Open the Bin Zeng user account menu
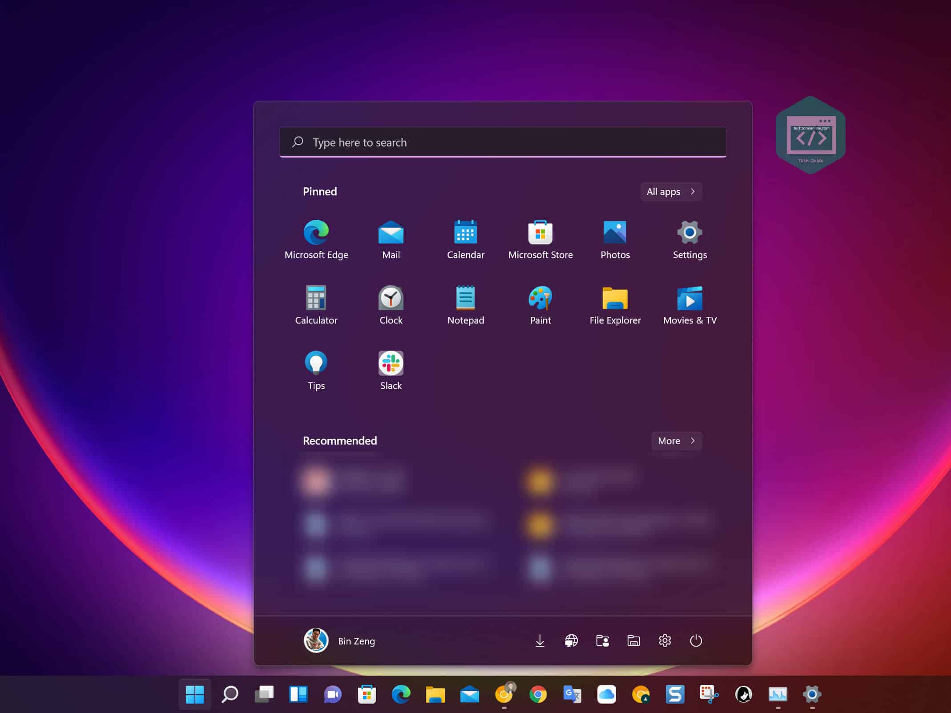 339,640
